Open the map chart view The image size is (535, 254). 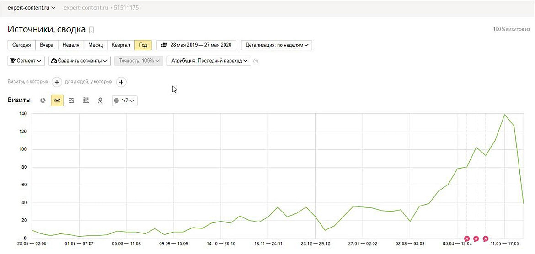coord(100,101)
